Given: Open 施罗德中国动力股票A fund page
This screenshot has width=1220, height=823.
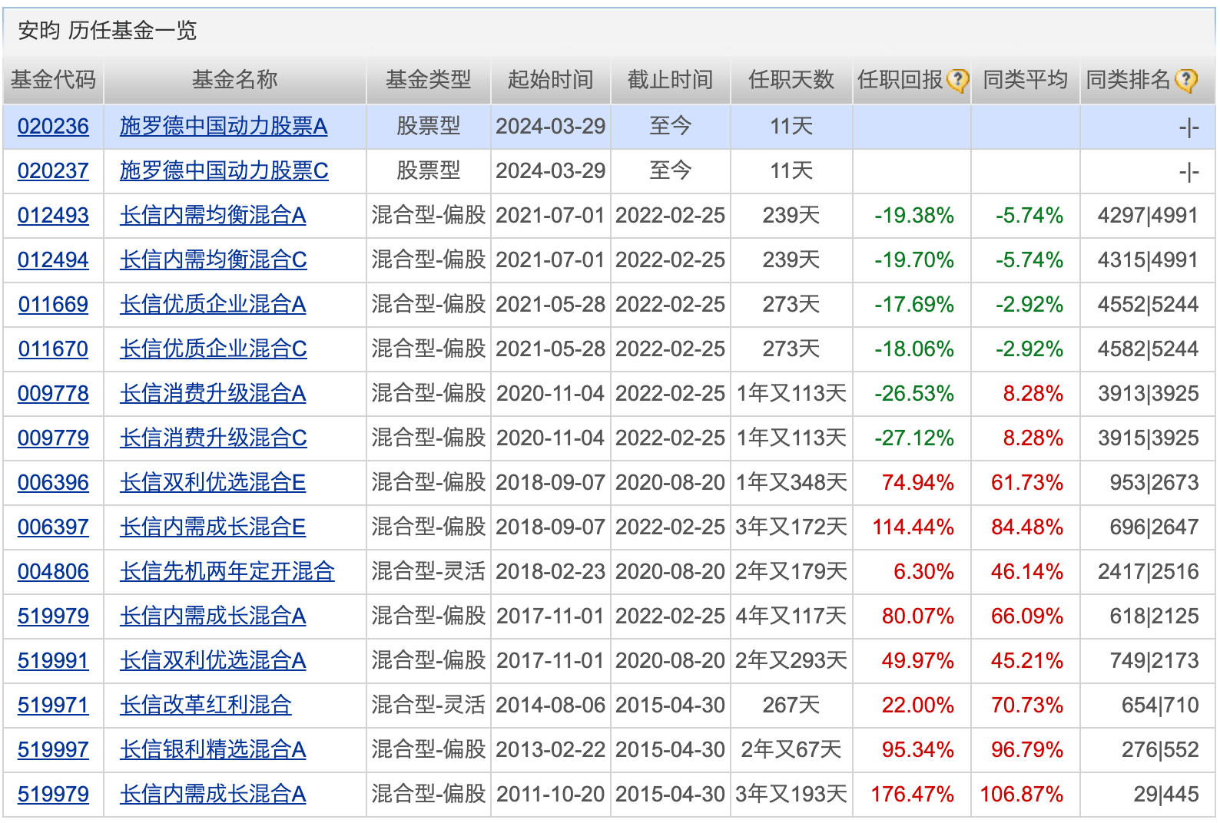Looking at the screenshot, I should [x=224, y=127].
